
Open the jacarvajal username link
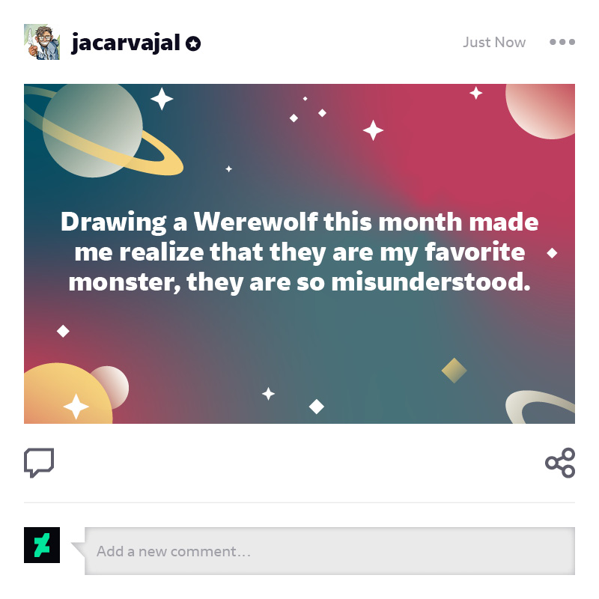point(125,43)
